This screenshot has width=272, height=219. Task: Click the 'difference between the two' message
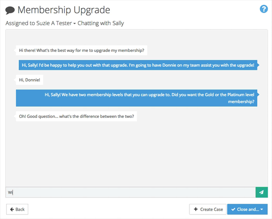point(76,116)
